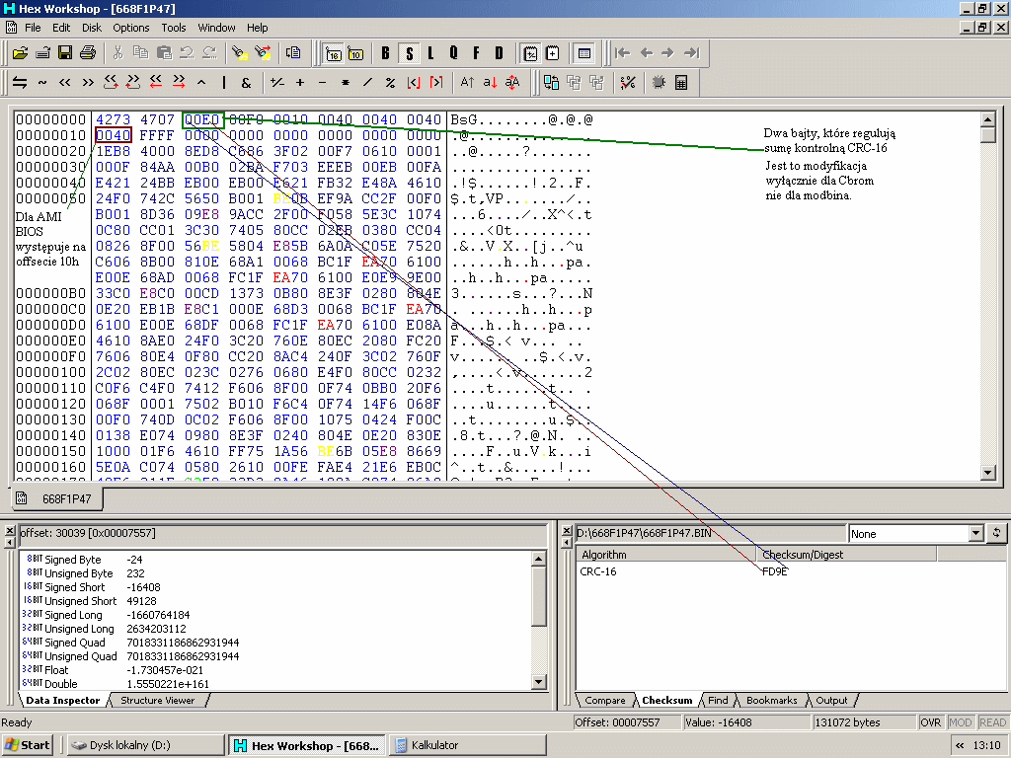The width and height of the screenshot is (1011, 758).
Task: Click the Find binoculars icon
Action: tap(238, 52)
